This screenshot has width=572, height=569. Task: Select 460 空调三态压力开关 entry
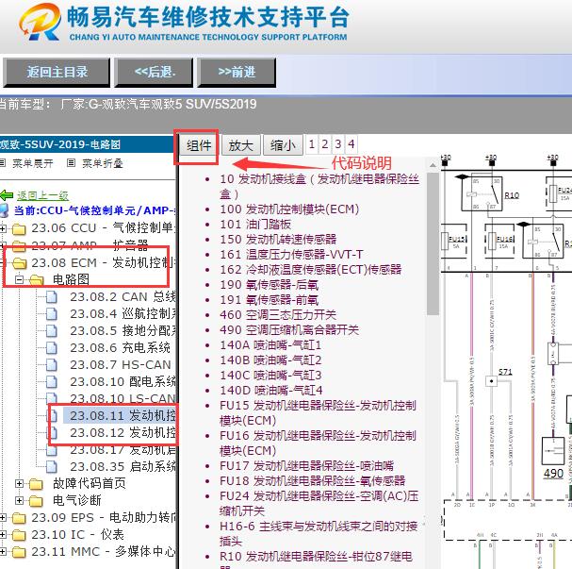click(x=278, y=315)
